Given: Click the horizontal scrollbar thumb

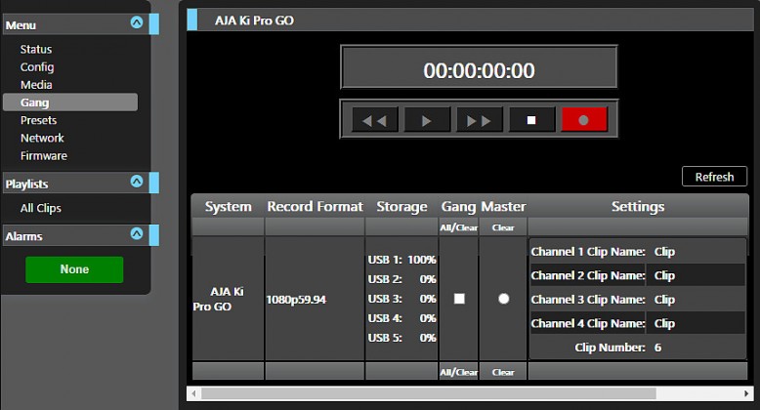Looking at the screenshot, I should pos(429,393).
